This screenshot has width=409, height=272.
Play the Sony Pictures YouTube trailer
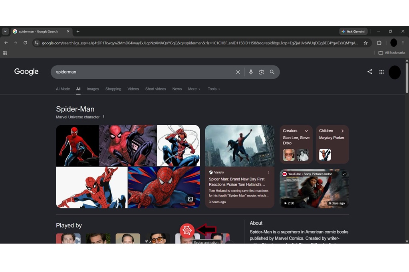314,189
